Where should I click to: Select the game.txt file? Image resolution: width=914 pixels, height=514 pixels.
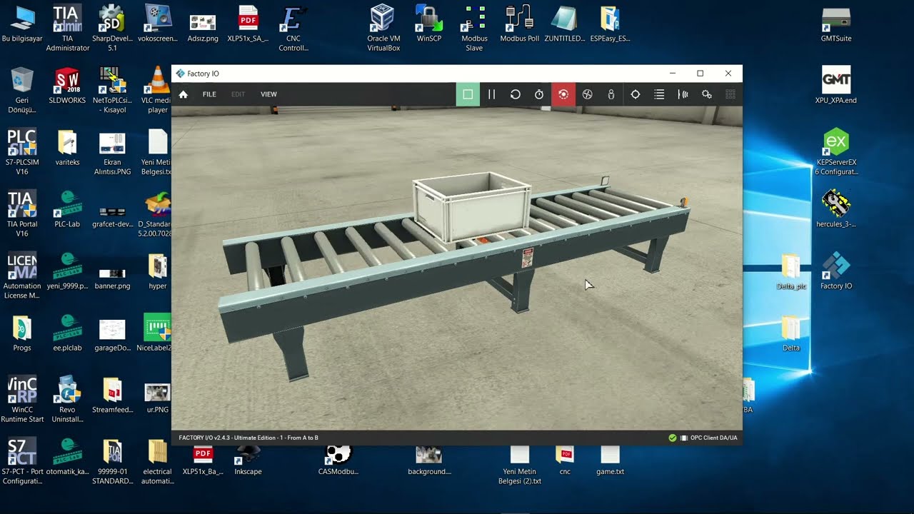point(610,460)
